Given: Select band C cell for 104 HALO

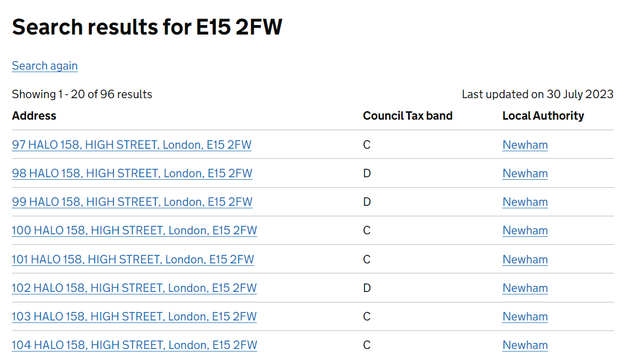Looking at the screenshot, I should pyautogui.click(x=367, y=345).
